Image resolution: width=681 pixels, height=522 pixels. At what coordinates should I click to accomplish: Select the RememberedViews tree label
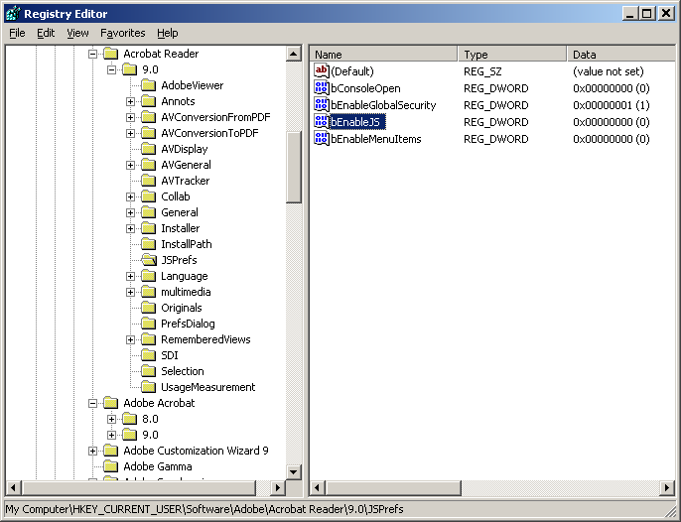205,339
